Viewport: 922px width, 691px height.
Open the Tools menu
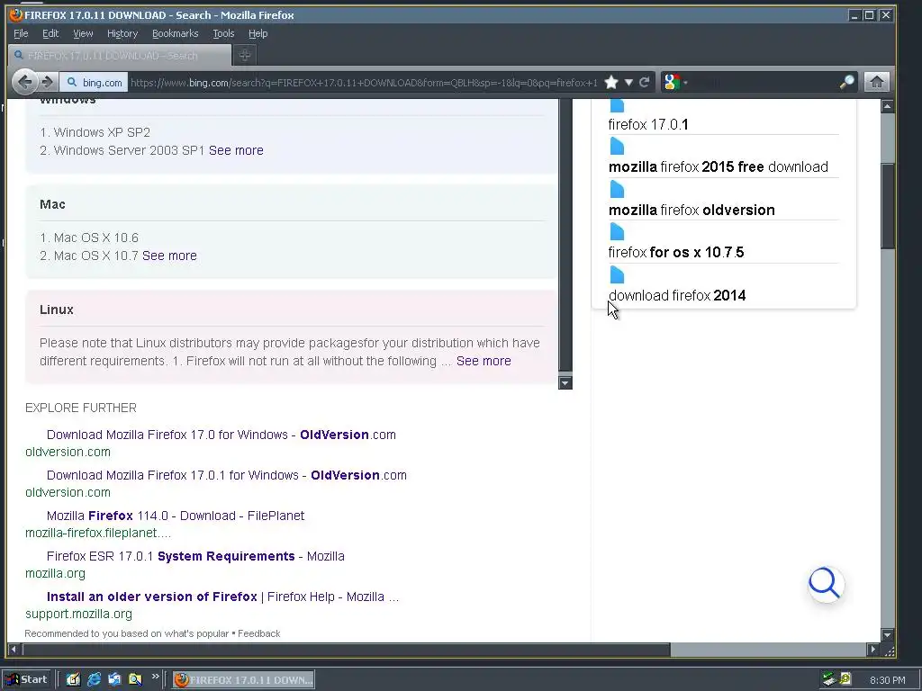(x=223, y=33)
